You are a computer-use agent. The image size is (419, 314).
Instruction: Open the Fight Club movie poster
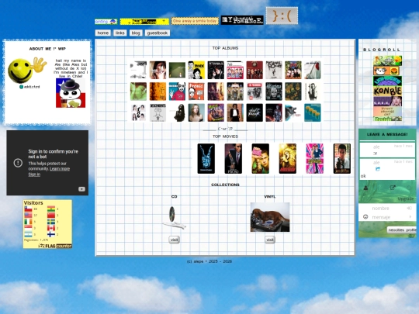tap(261, 159)
